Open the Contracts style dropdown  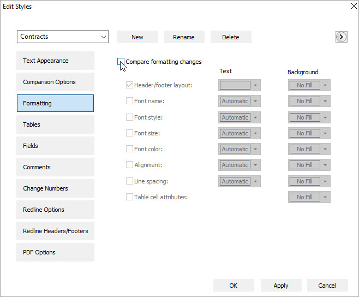click(63, 37)
